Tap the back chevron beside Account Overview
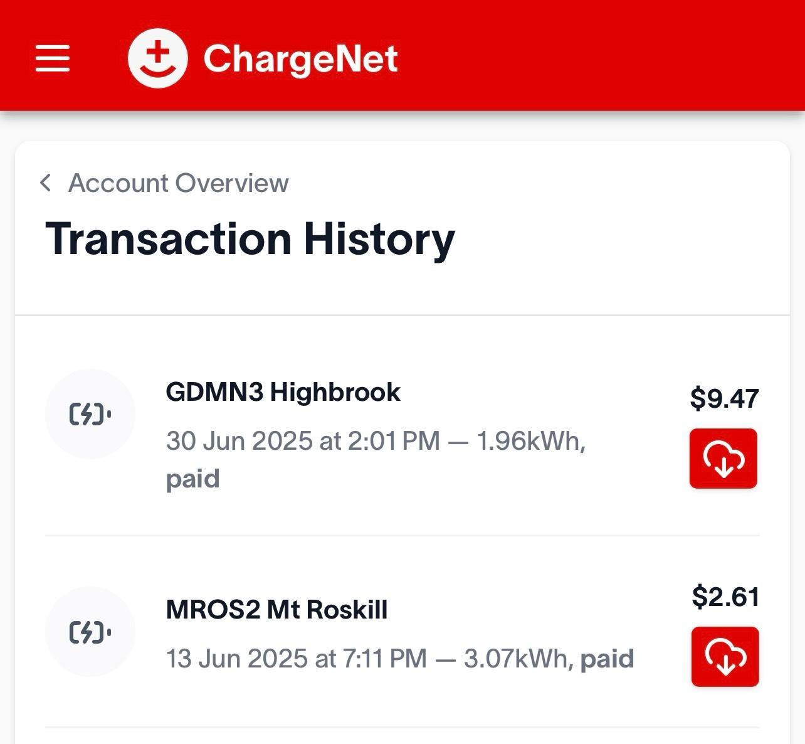805x744 pixels. tap(45, 183)
